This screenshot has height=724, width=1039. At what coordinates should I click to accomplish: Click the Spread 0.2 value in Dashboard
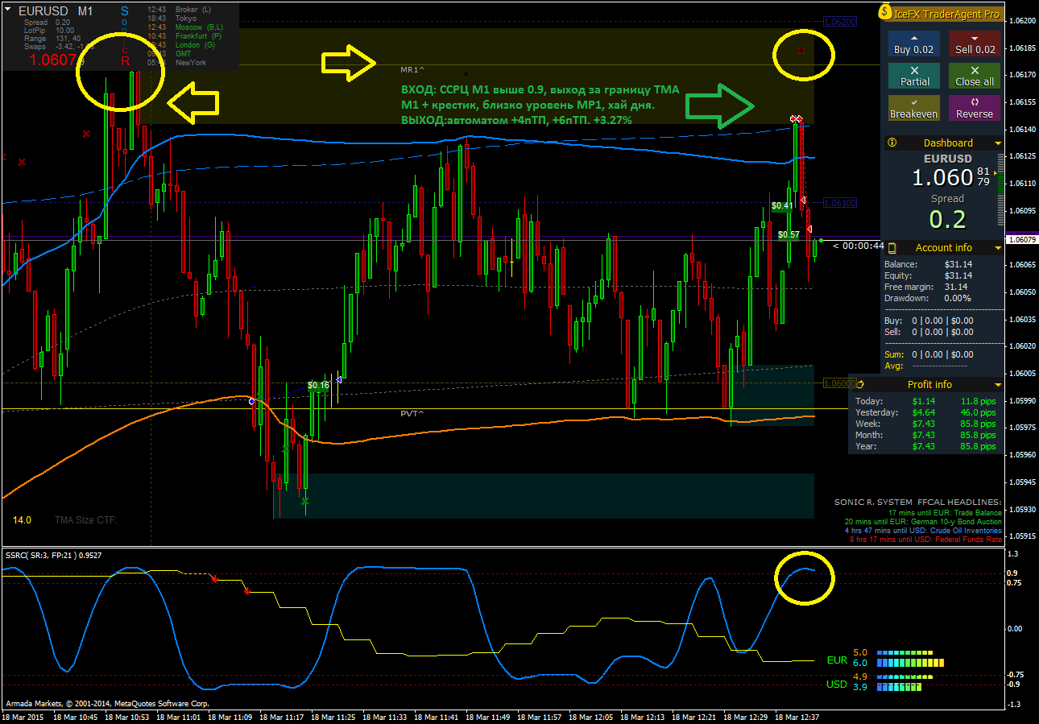pyautogui.click(x=947, y=219)
